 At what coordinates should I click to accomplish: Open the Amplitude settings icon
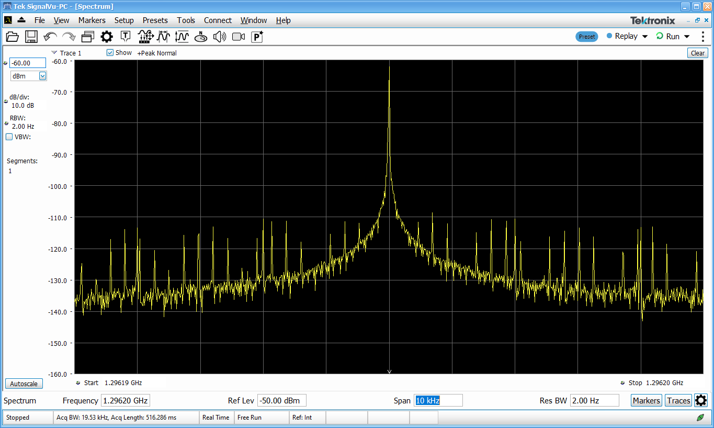pos(182,37)
